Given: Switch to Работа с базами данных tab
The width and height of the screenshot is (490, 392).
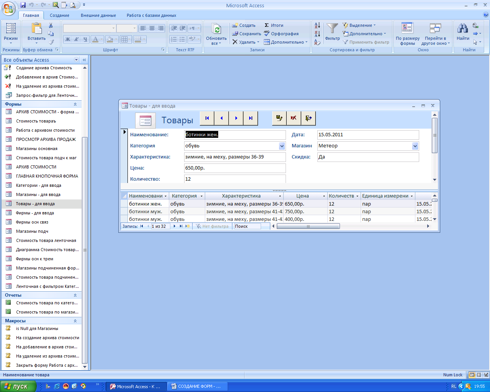Looking at the screenshot, I should (152, 15).
